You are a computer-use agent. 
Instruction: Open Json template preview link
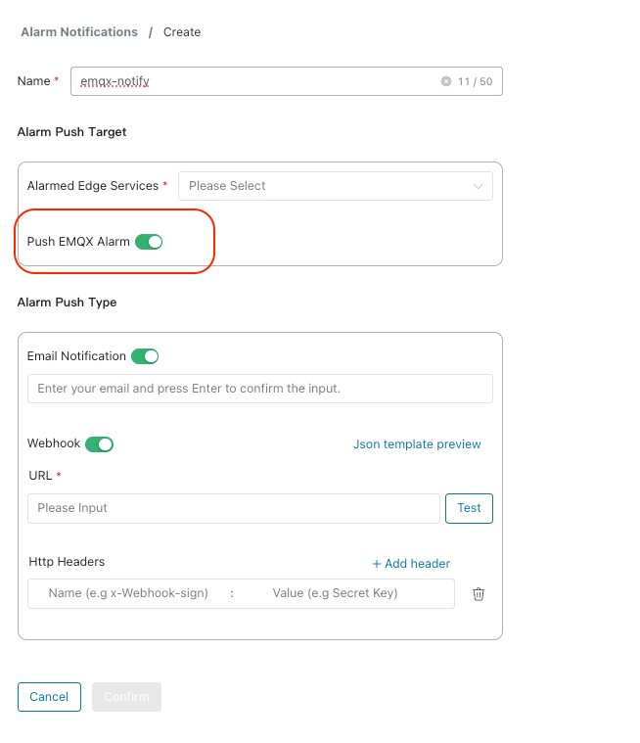coord(417,444)
